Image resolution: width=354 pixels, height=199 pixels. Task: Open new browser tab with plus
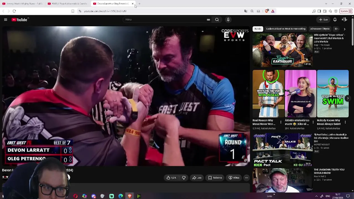[139, 4]
